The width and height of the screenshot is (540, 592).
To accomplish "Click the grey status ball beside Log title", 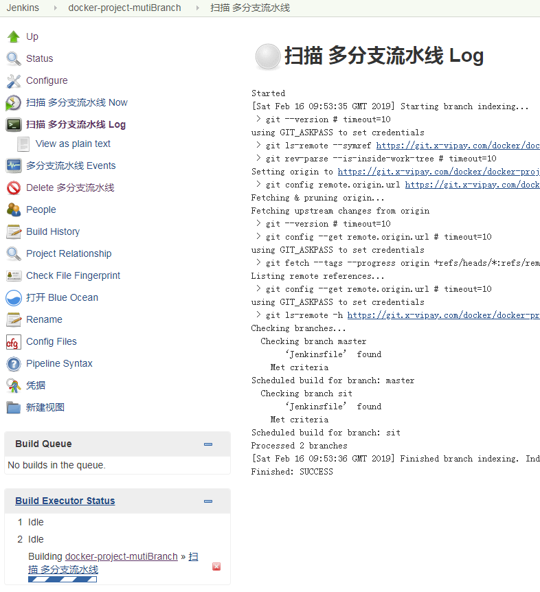I will [x=268, y=56].
